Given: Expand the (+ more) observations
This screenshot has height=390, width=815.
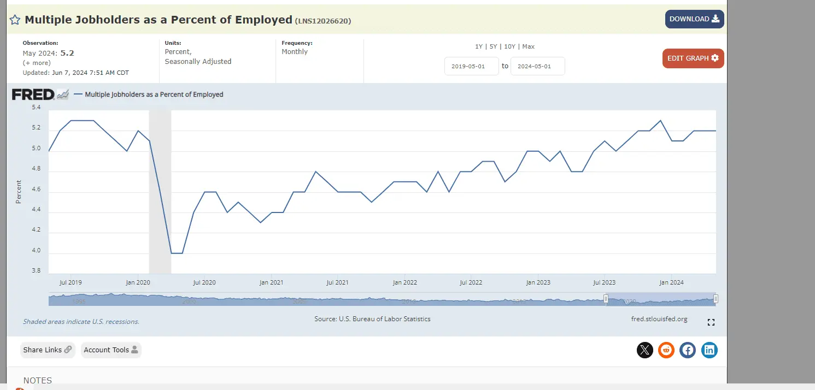Looking at the screenshot, I should (37, 63).
